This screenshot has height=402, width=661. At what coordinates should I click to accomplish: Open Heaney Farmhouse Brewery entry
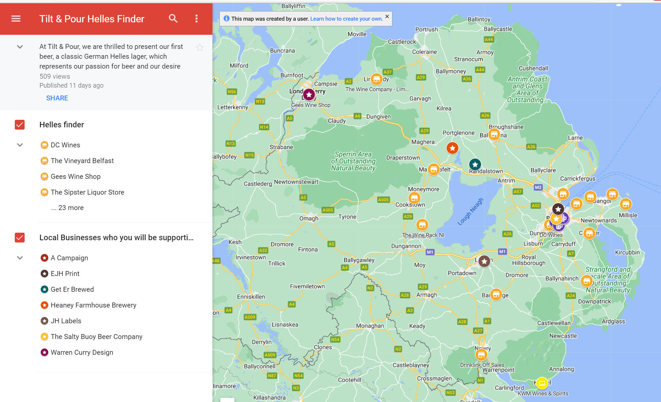pos(93,305)
